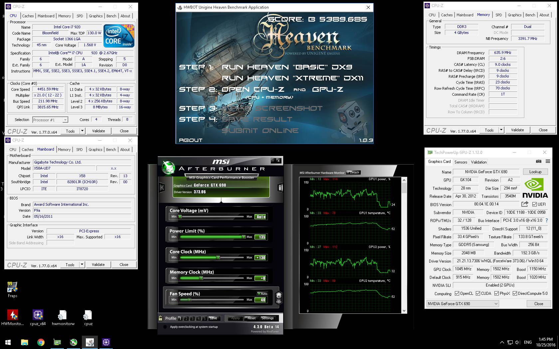The width and height of the screenshot is (559, 349).
Task: Open Afterburner info panel with i icon
Action: click(280, 187)
